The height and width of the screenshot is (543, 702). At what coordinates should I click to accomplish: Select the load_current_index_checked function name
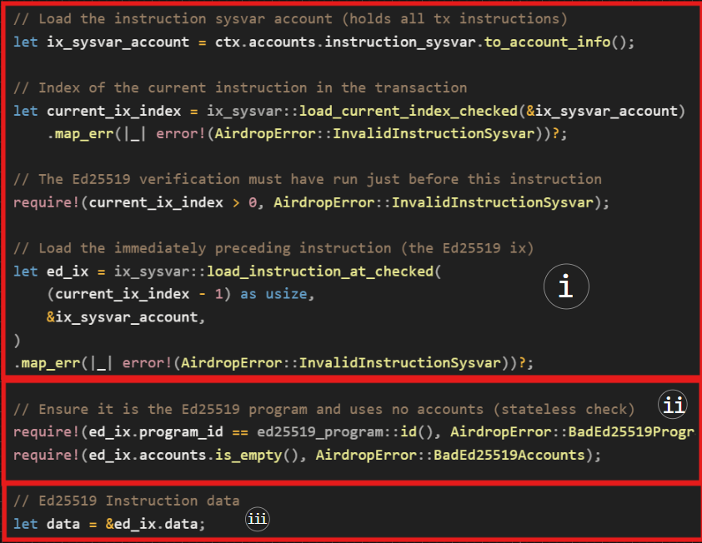pos(407,110)
